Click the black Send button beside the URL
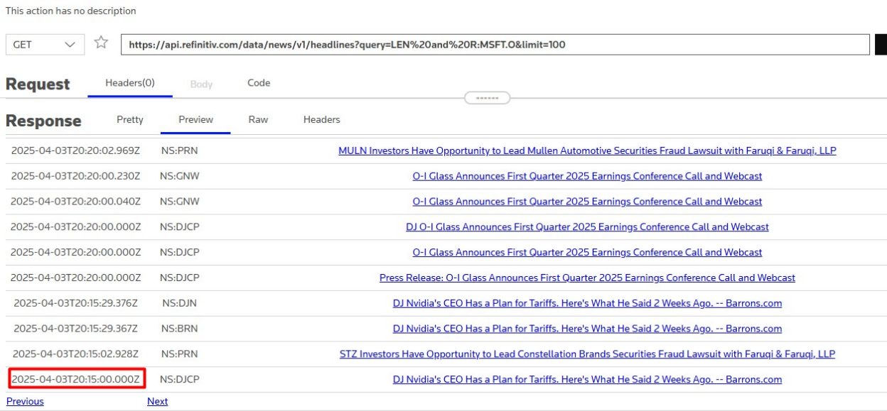Viewport: 887px width, 411px height. [x=881, y=43]
